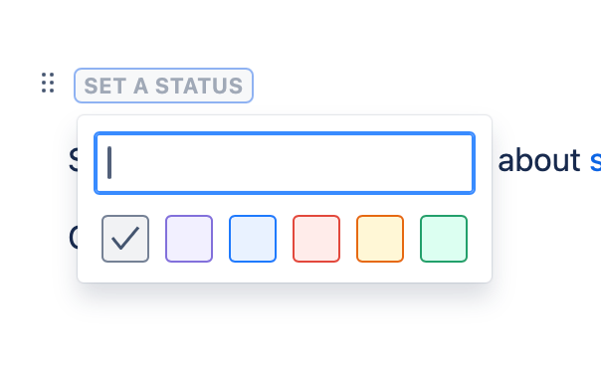Pick the blue status color swatch

click(x=253, y=239)
